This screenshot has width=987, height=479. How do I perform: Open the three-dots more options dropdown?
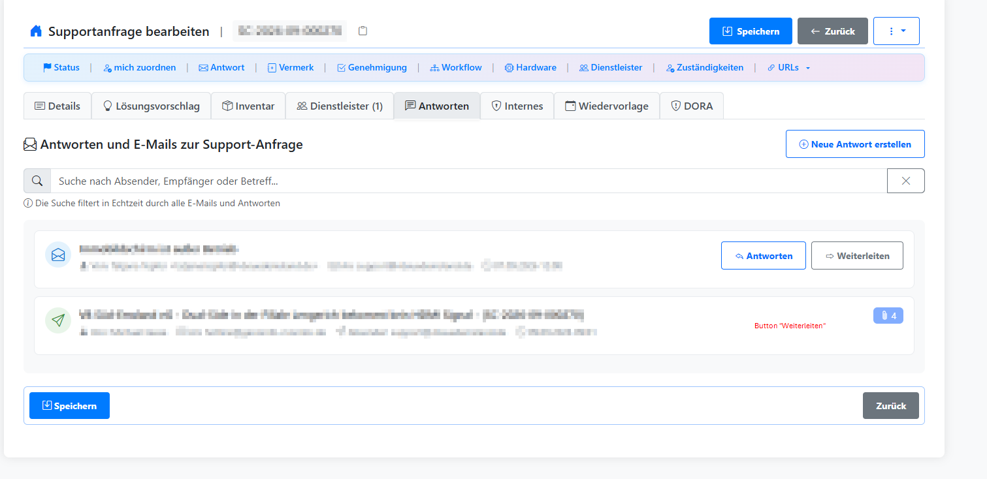pyautogui.click(x=896, y=31)
